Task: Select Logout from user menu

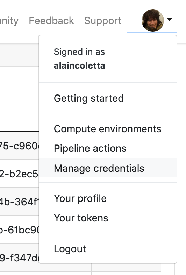Action: (x=108, y=249)
